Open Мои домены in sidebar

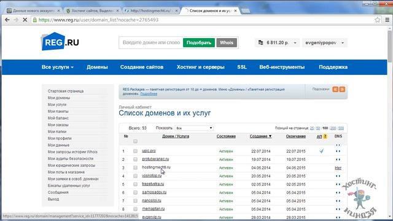point(59,98)
